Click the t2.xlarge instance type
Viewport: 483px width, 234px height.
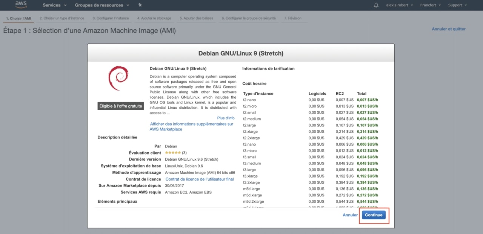pos(251,132)
